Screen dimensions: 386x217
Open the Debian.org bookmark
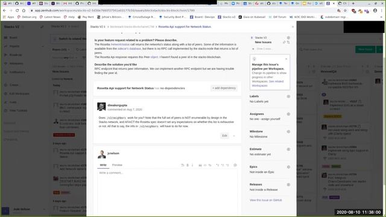pos(27,17)
